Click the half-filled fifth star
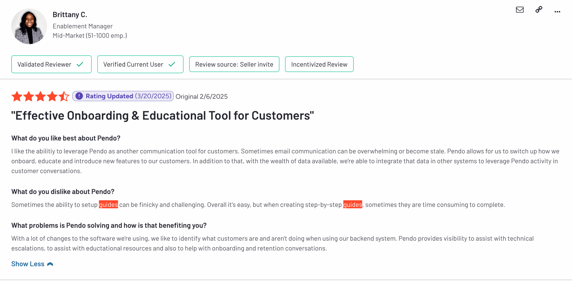The image size is (572, 281). point(64,97)
